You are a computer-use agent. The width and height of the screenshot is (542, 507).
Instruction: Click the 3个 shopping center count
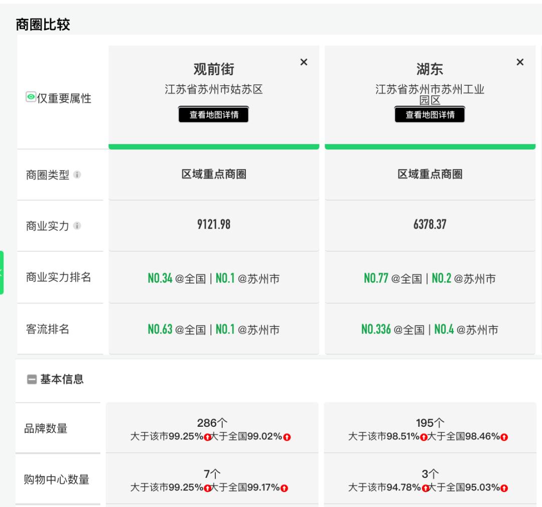click(x=430, y=474)
